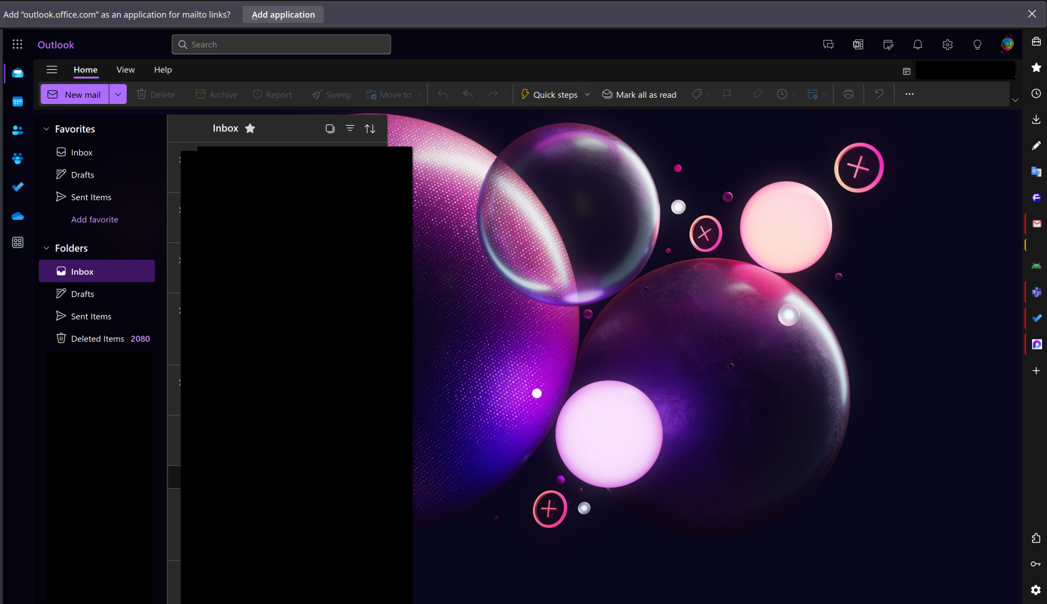Open the Teams chat icon in header

(x=828, y=44)
